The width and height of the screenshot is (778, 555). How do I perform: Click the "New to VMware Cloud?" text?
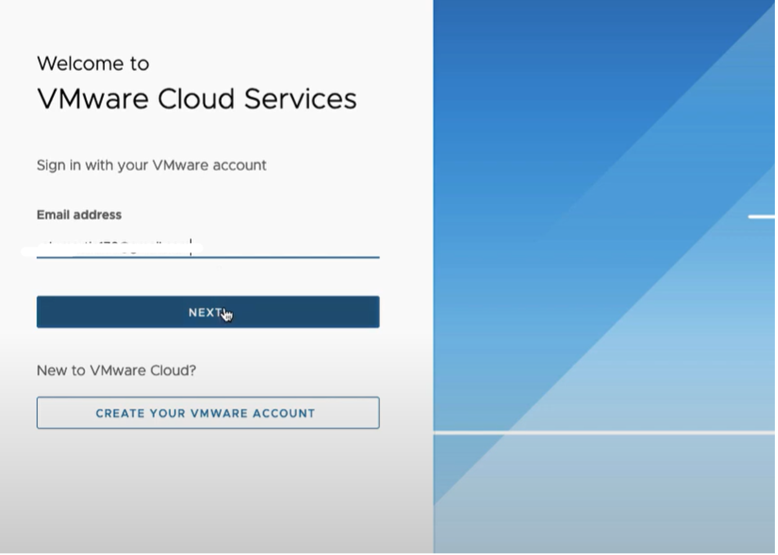(x=116, y=370)
